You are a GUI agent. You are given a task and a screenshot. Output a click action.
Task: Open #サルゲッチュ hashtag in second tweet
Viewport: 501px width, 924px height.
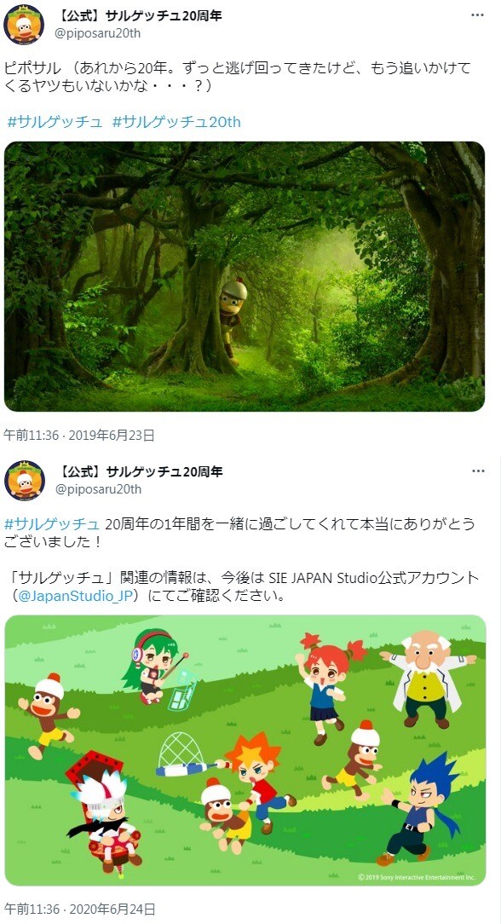coord(52,523)
